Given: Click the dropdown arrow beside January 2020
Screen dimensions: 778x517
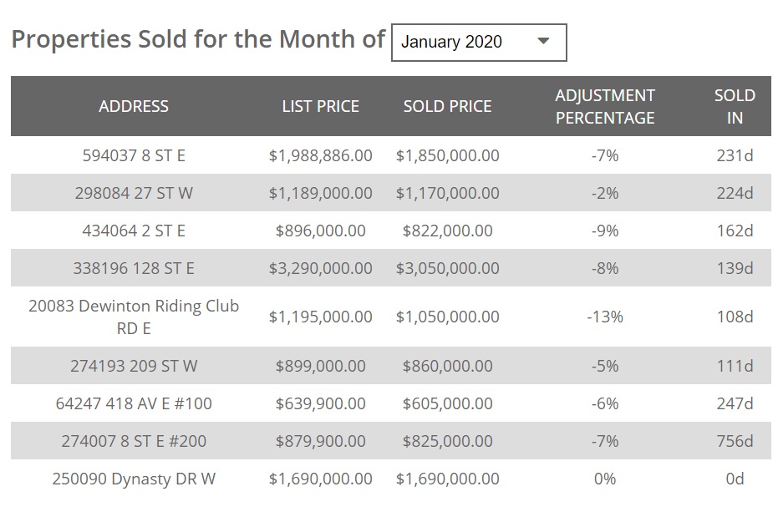Looking at the screenshot, I should 543,41.
